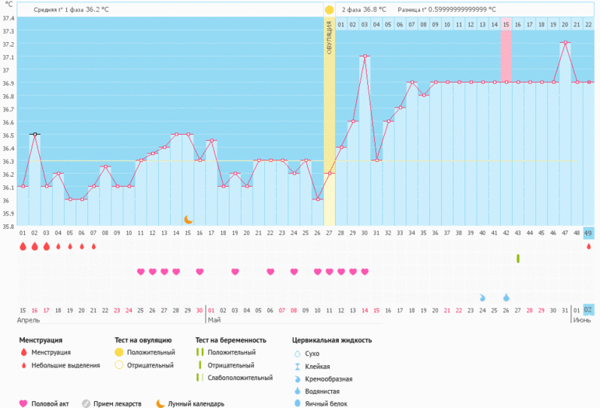Click the cervical fluid drop under day 40
This screenshot has width=600, height=408.
click(482, 297)
